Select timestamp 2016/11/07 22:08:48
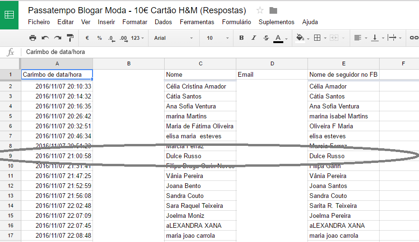419x242 pixels. (x=57, y=235)
